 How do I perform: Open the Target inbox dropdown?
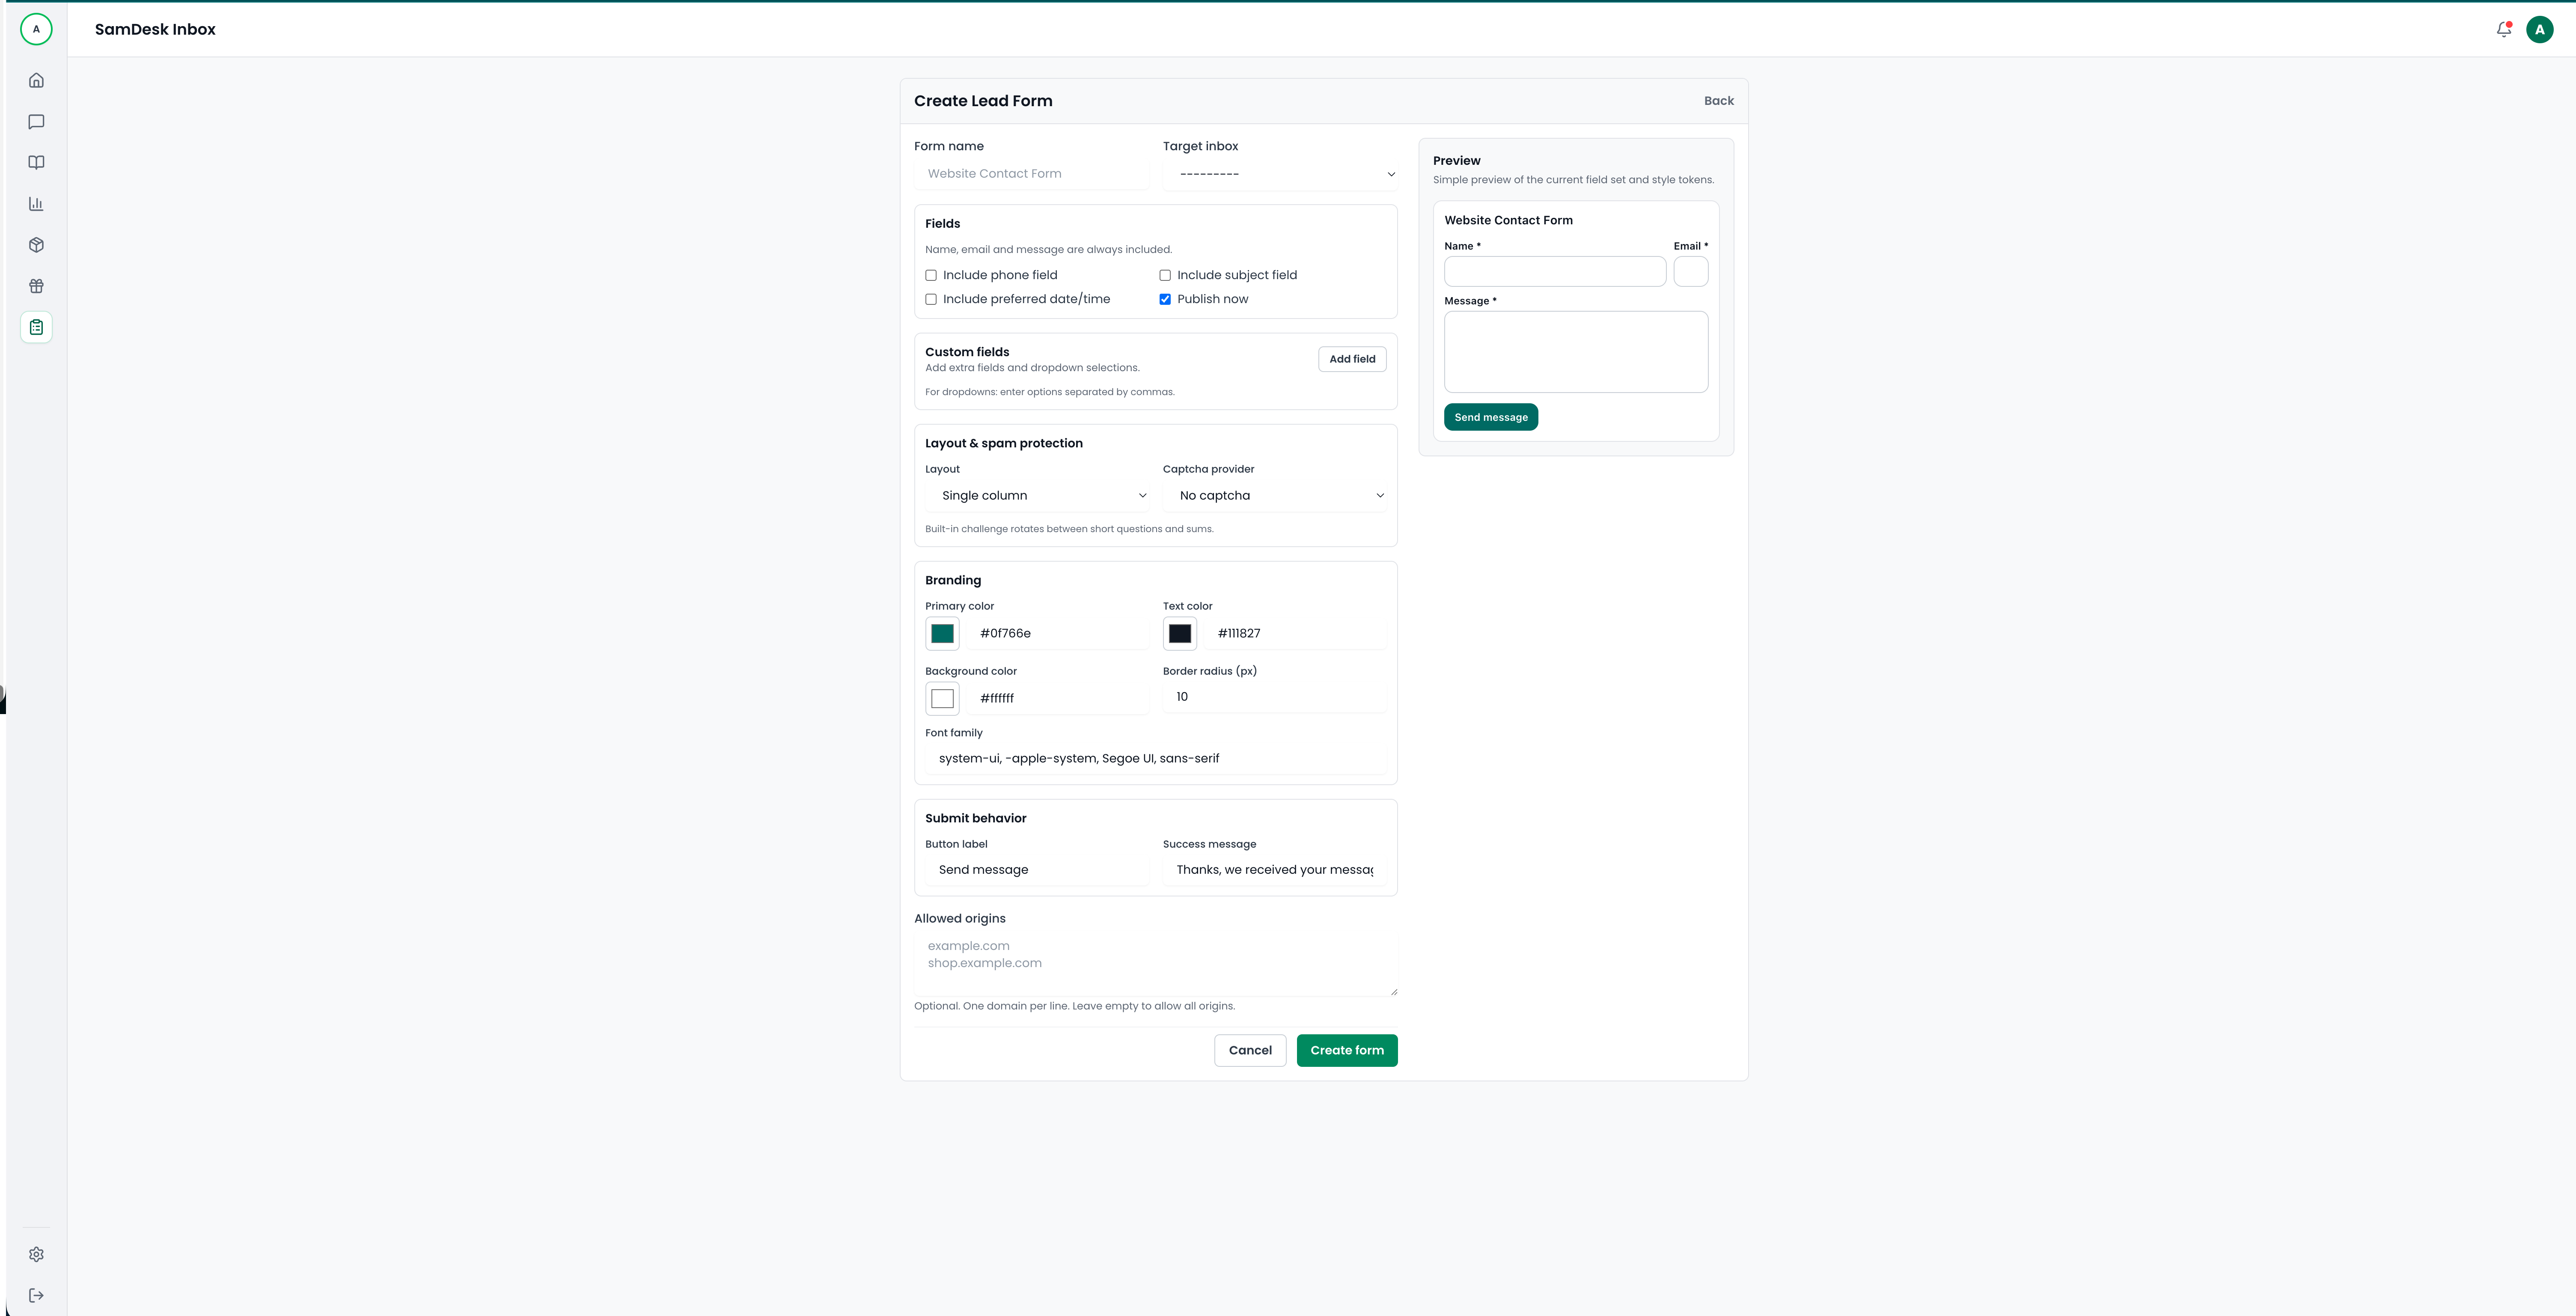1279,174
